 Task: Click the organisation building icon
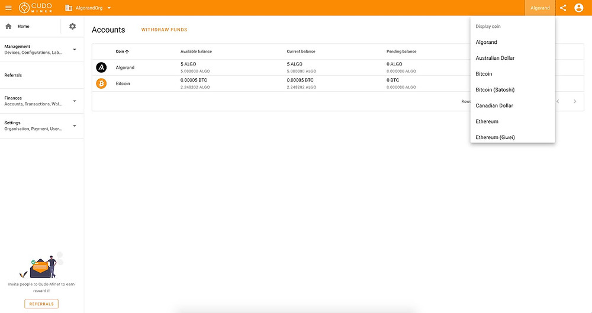[x=69, y=8]
